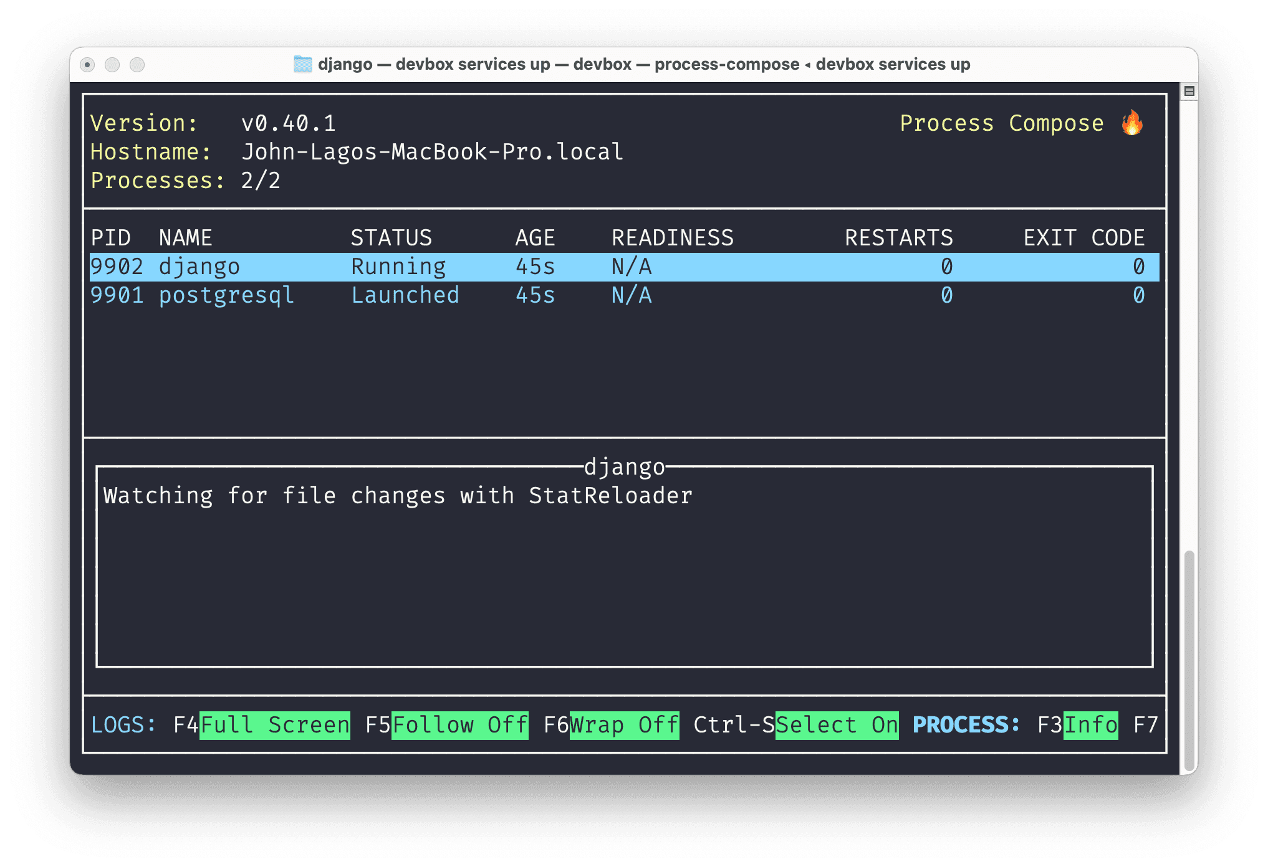Click the NAME column header
1268x867 pixels.
[x=185, y=237]
